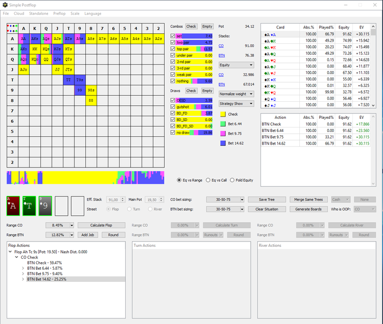The height and width of the screenshot is (324, 383).
Task: Click the CO link under Stacks
Action: point(221,45)
